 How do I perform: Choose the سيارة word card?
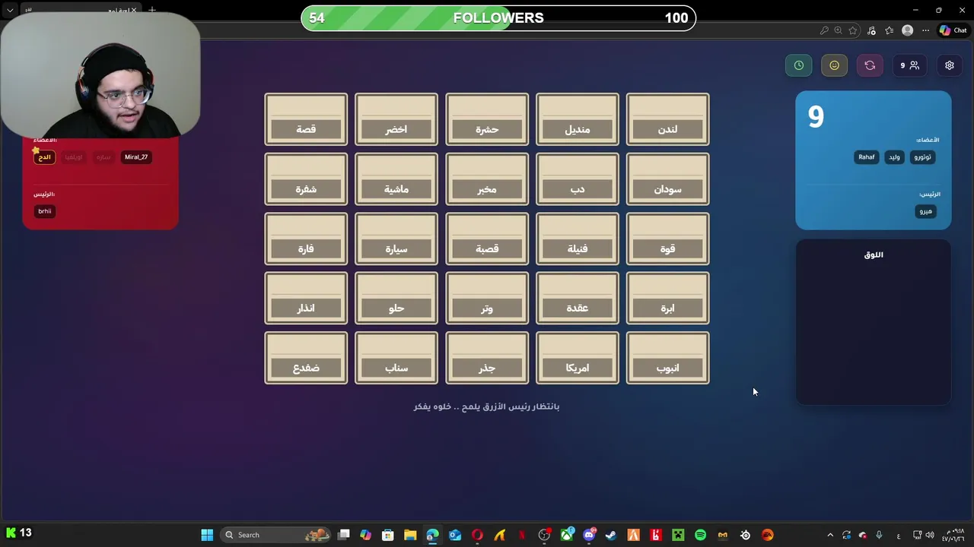pos(396,239)
